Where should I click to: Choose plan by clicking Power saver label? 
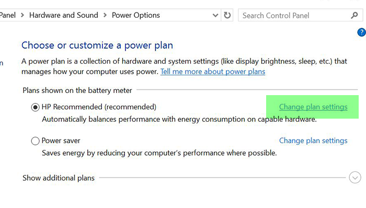[x=61, y=141]
